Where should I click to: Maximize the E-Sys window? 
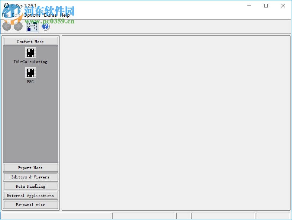pos(266,6)
